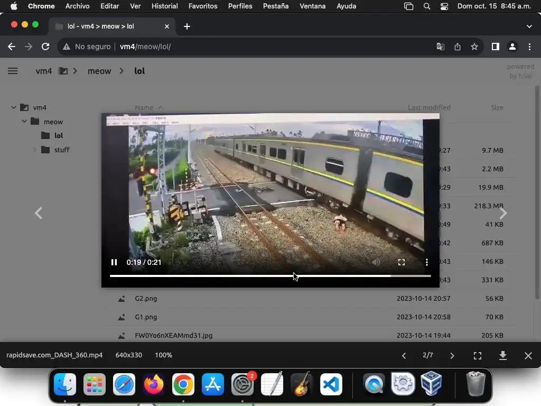This screenshot has height=406, width=541.
Task: Reload the current page
Action: tap(45, 47)
